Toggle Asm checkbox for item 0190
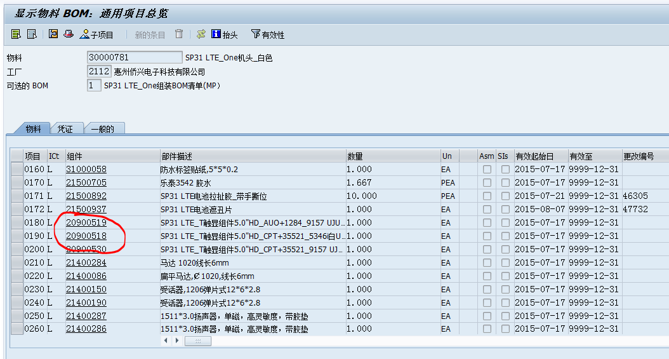669x359 pixels. pyautogui.click(x=487, y=236)
